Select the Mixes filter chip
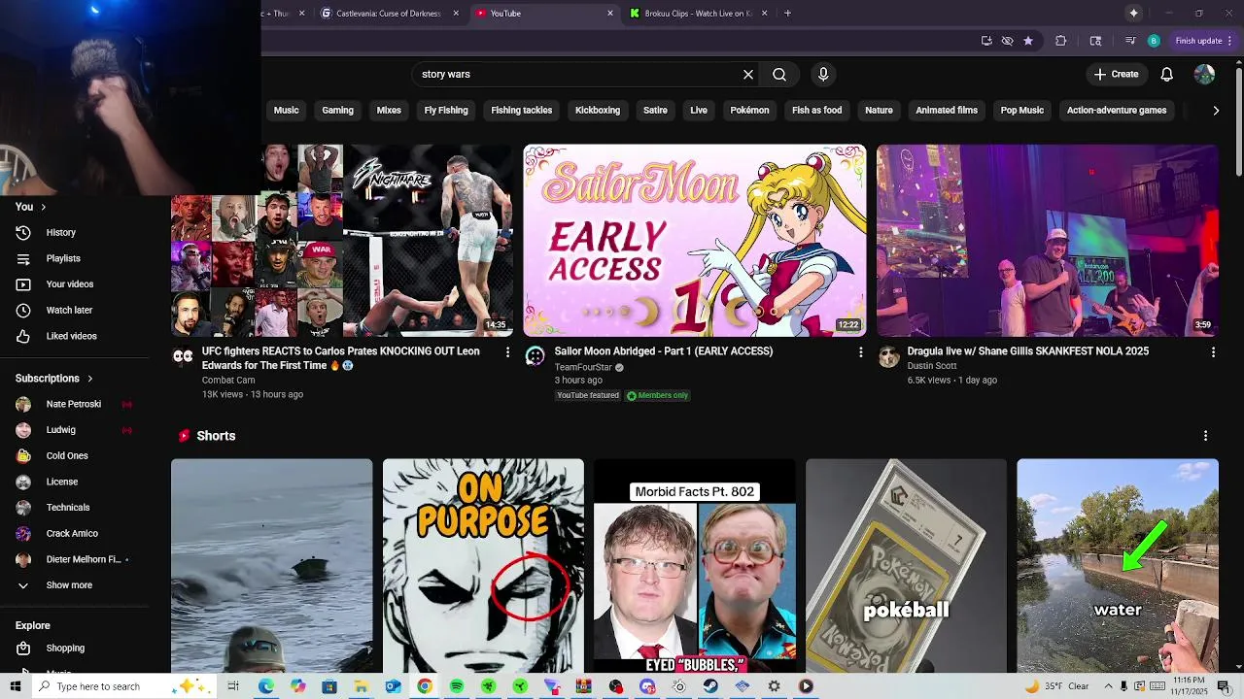 point(389,110)
